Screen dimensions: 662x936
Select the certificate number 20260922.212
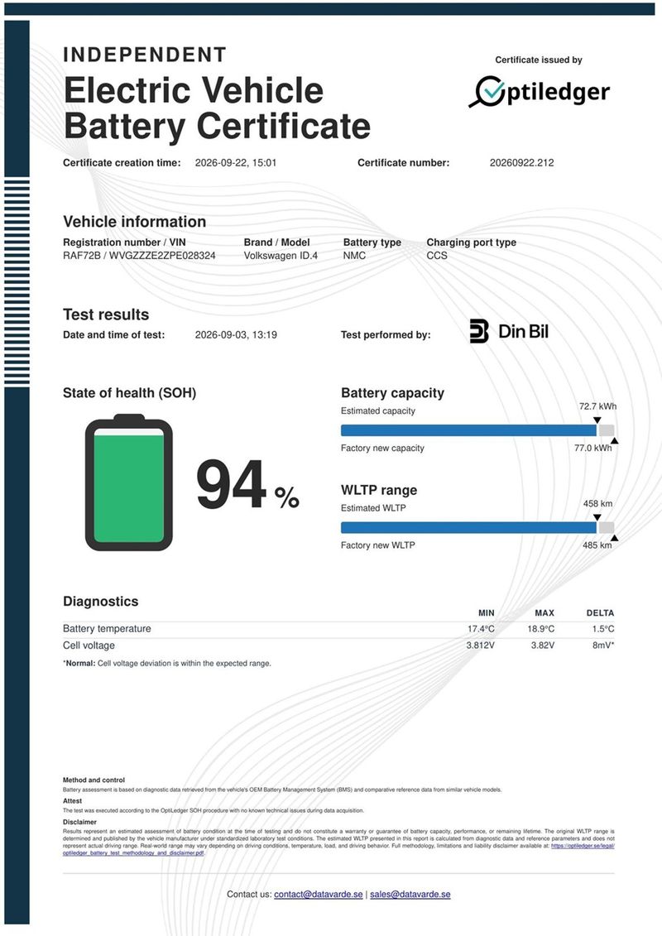(x=521, y=162)
